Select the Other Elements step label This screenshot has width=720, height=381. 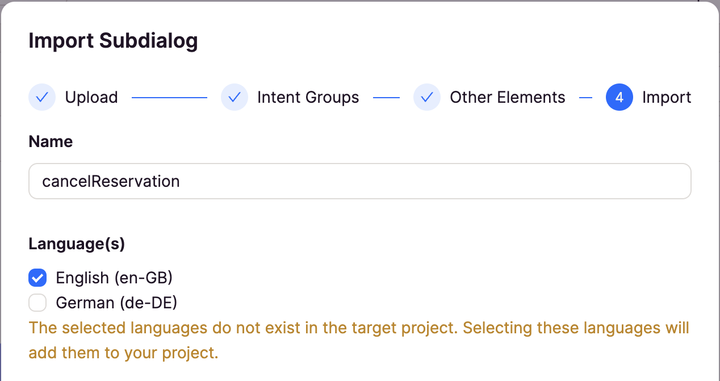508,97
